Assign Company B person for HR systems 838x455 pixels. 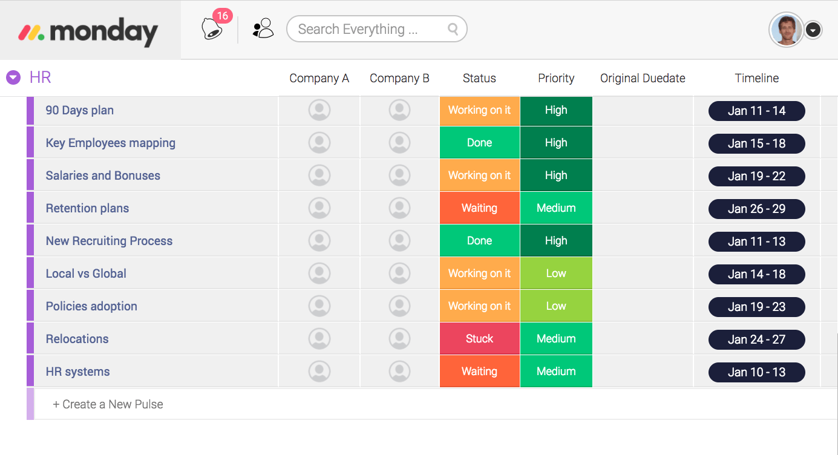(399, 372)
